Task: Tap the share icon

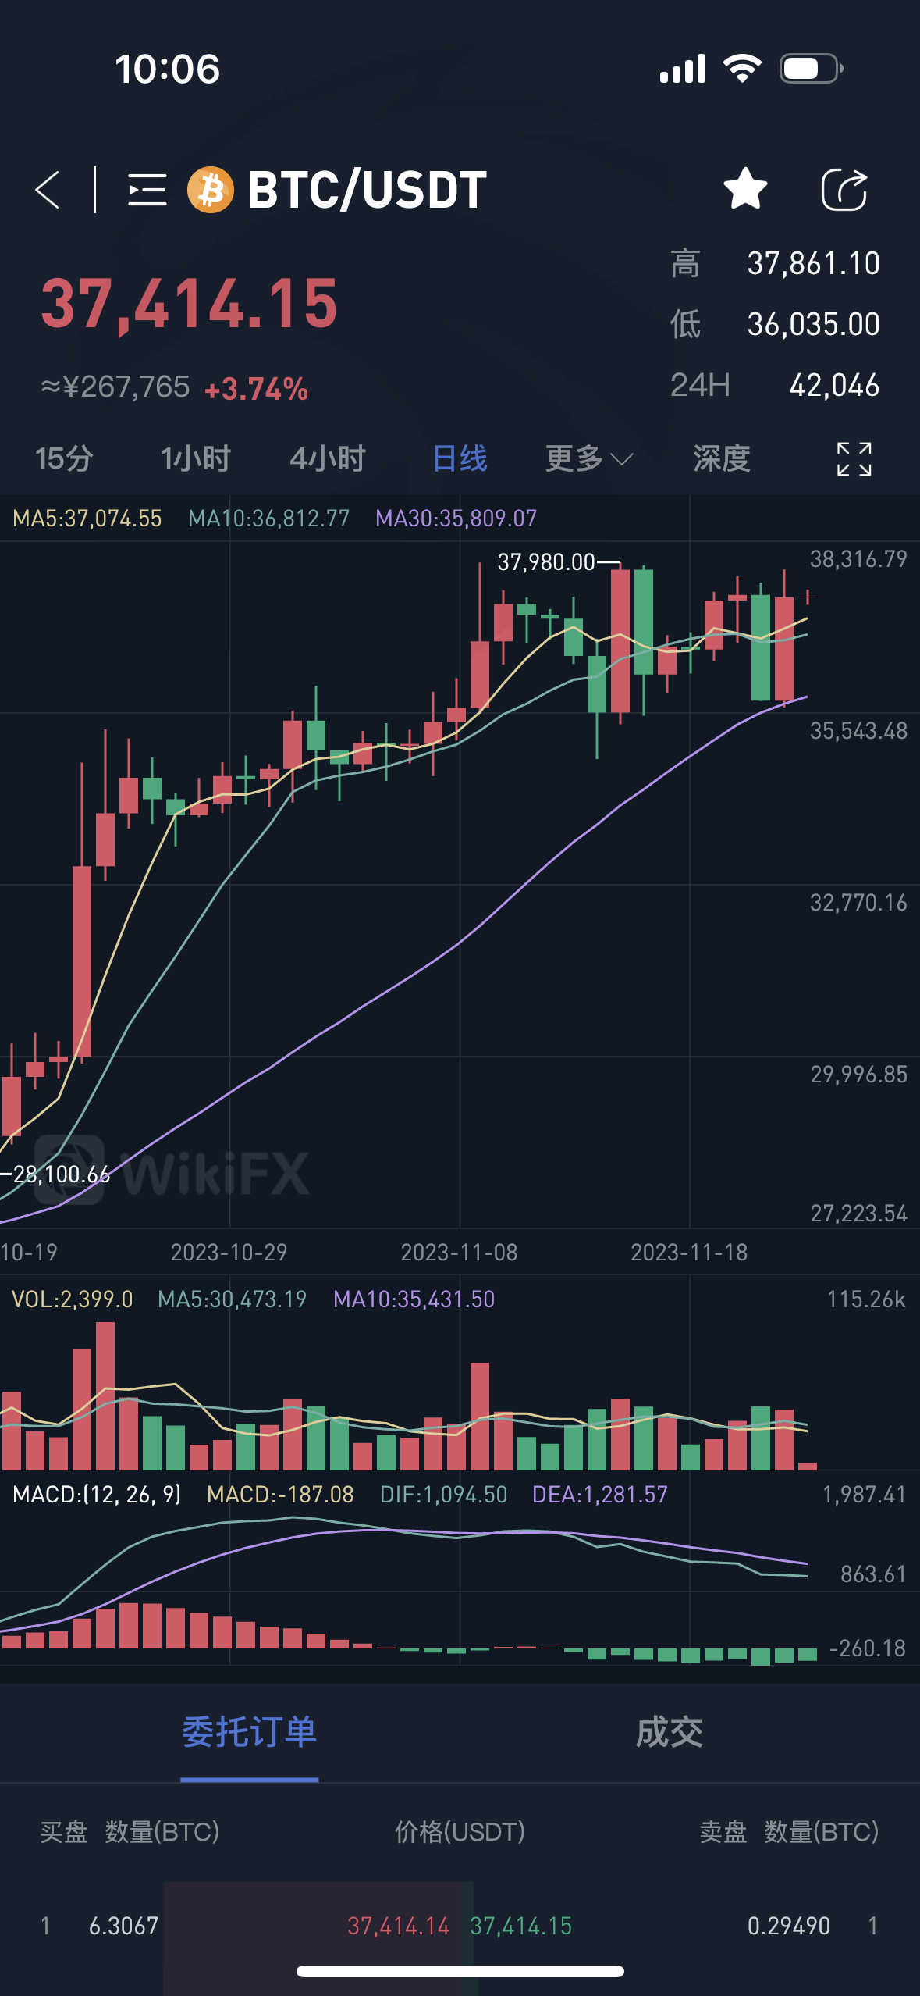Action: 844,190
